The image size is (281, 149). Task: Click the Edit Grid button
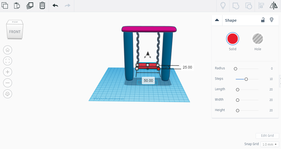coord(267,136)
